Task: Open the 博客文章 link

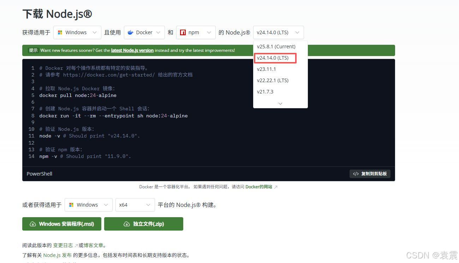Action: click(93, 245)
